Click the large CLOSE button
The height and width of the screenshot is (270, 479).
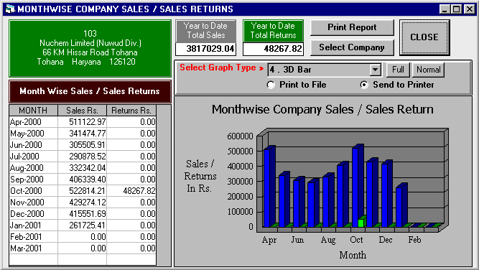[x=424, y=37]
